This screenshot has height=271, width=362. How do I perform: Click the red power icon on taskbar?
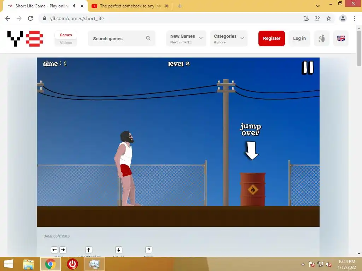72,264
